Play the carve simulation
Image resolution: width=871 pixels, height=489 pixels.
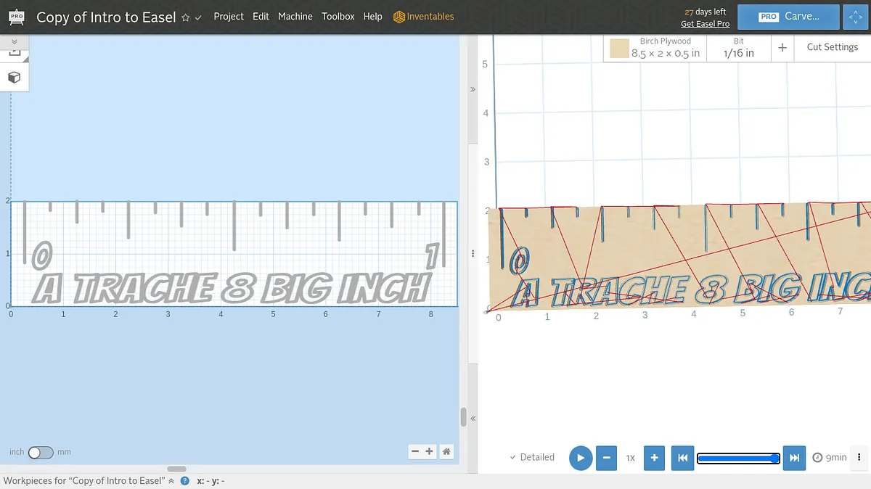[580, 458]
